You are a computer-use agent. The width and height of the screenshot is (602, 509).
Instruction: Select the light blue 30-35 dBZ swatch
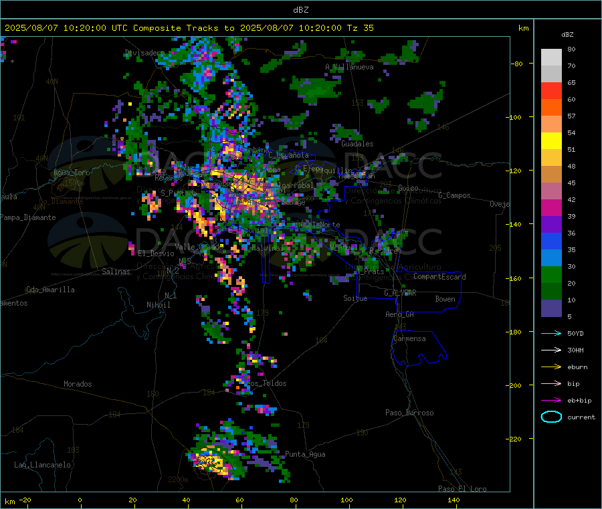click(551, 258)
